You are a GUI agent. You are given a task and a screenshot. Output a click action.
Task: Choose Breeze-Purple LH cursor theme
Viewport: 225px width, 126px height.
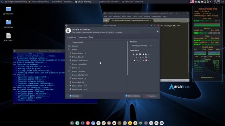point(97,78)
